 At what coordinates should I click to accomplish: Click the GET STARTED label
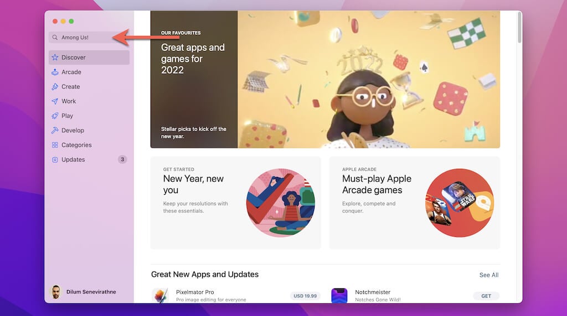point(179,169)
